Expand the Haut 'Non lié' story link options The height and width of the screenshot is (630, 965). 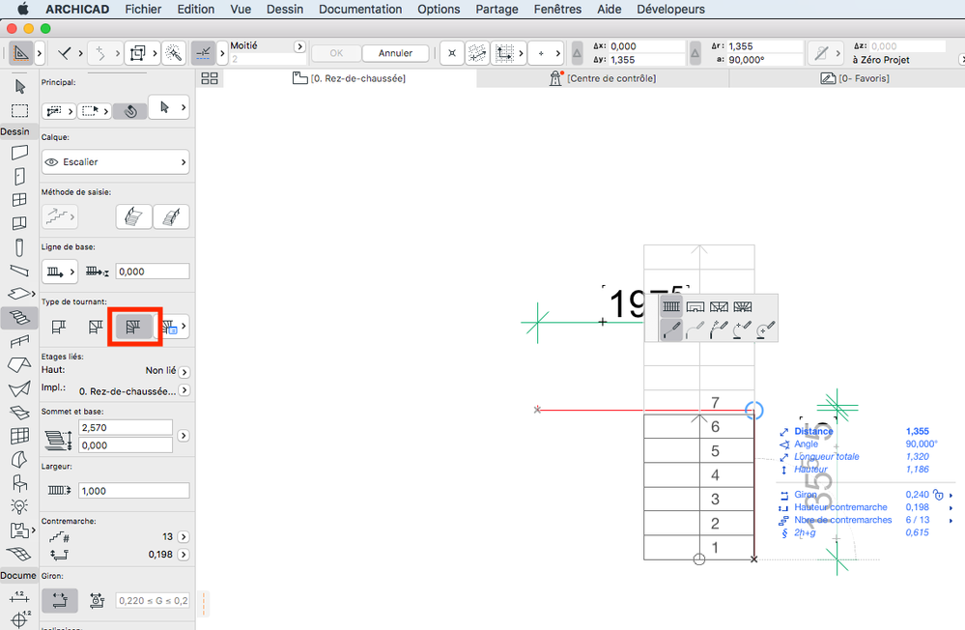pyautogui.click(x=184, y=371)
